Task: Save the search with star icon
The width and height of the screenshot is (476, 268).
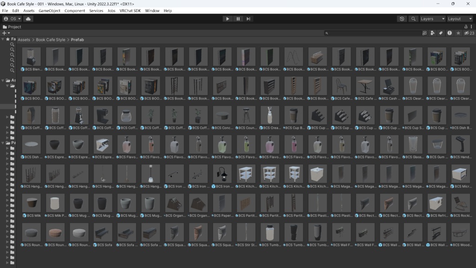Action: pos(458,33)
